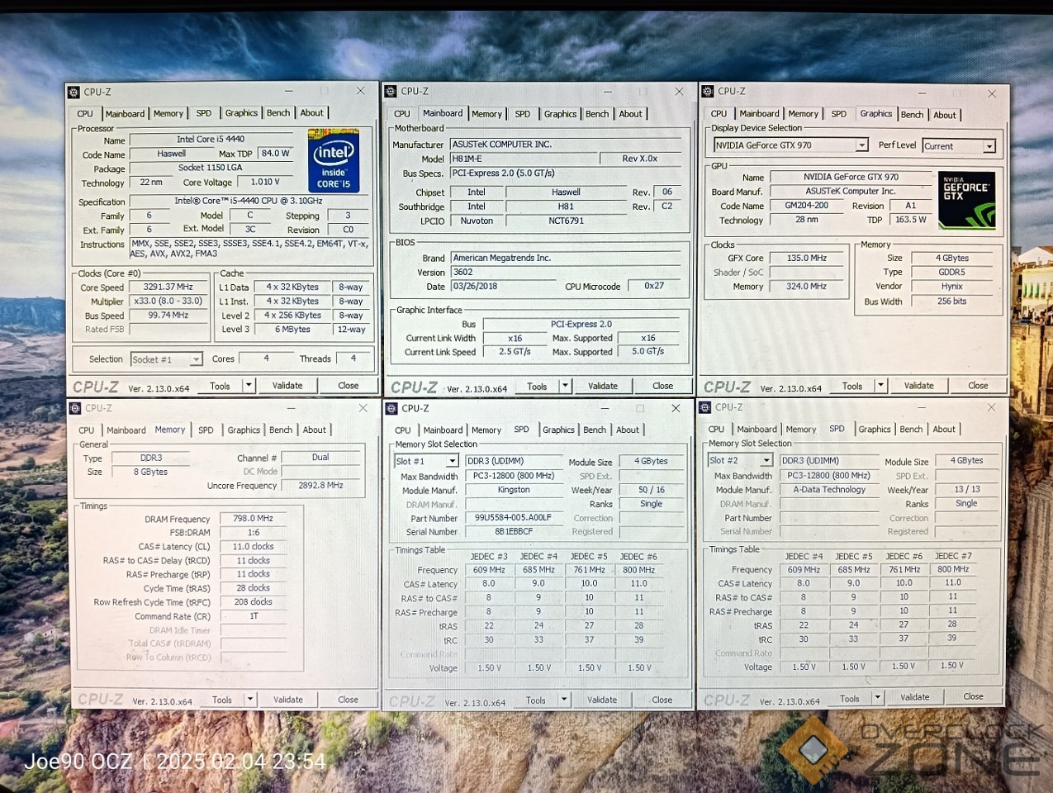Click the 8B1EBBCF serial number field

pyautogui.click(x=514, y=532)
